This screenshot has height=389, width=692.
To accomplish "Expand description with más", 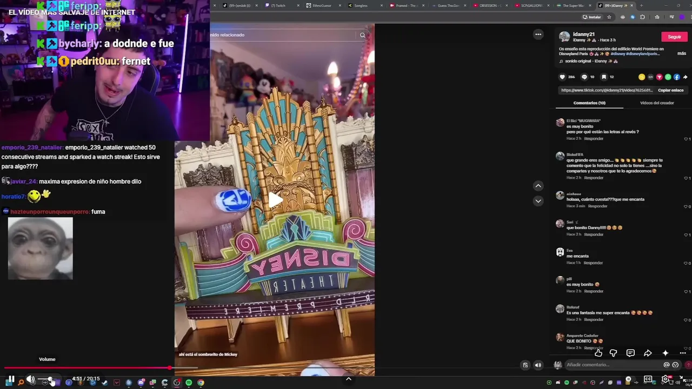I will click(681, 53).
